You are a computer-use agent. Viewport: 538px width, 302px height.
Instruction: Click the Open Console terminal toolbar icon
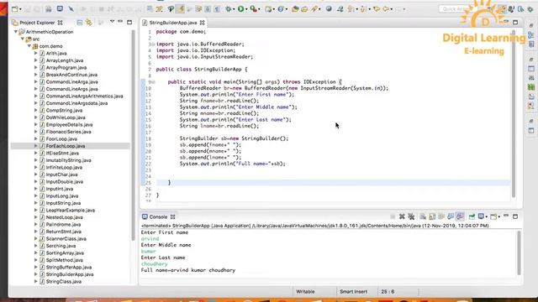[x=60, y=9]
